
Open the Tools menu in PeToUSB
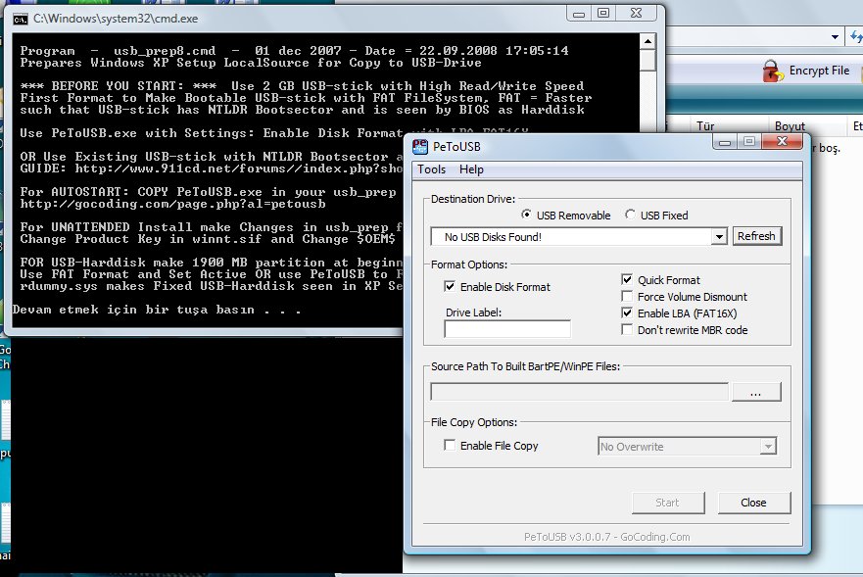point(431,169)
